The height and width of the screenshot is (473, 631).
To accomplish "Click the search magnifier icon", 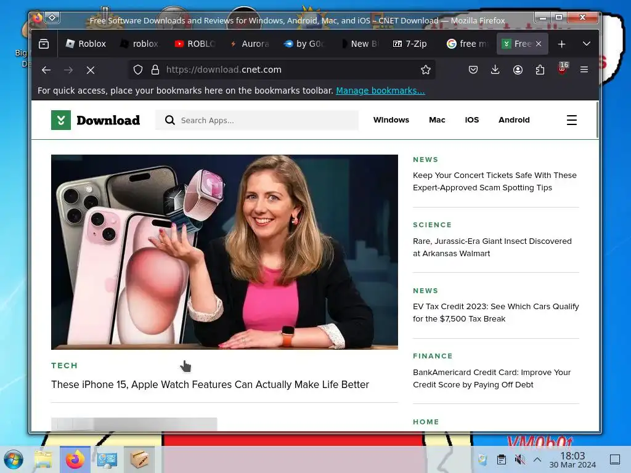I will click(x=170, y=120).
